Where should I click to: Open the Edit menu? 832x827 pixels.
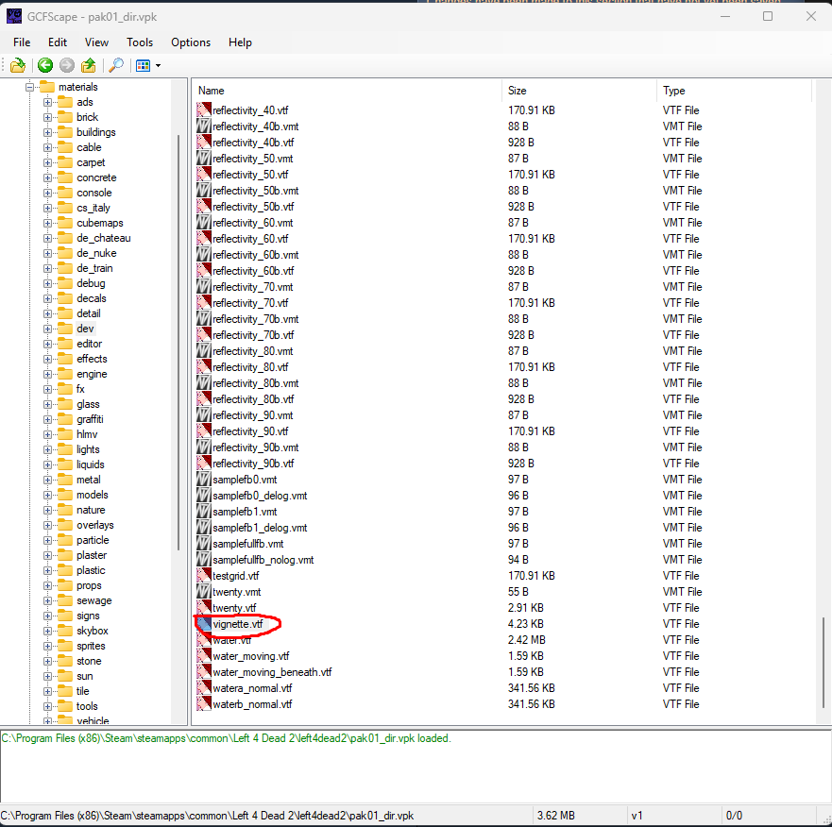[x=58, y=42]
